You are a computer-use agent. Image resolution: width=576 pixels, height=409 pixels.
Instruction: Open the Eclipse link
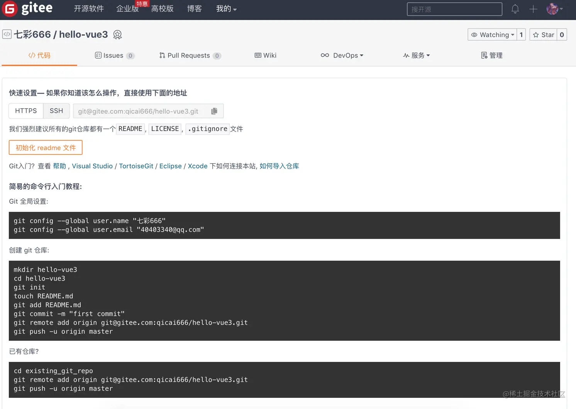[170, 166]
